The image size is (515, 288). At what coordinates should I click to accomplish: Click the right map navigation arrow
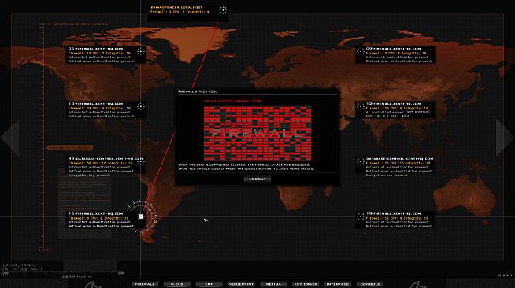505,137
